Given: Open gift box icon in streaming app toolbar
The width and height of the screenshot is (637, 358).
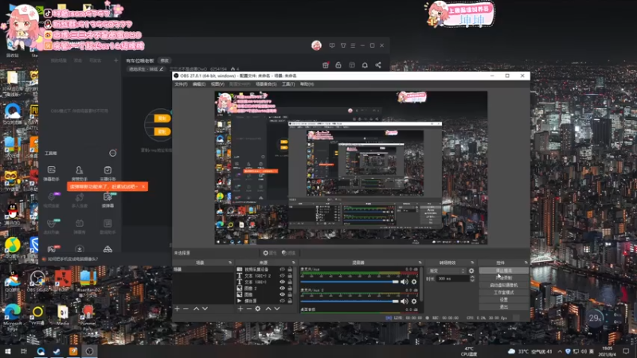Looking at the screenshot, I should [x=326, y=65].
